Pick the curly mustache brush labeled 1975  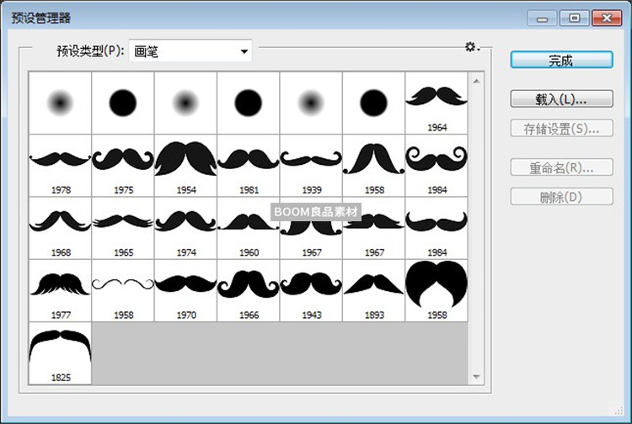pyautogui.click(x=123, y=165)
